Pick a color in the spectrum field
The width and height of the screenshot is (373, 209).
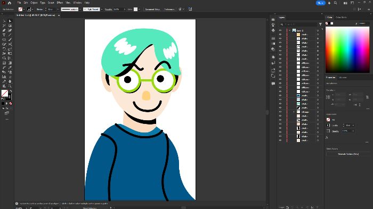click(x=347, y=49)
